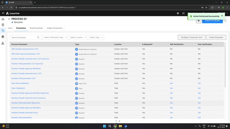Open Number (Halt parameter CJF) link
Screen dimensions: 230x129
coord(23,78)
